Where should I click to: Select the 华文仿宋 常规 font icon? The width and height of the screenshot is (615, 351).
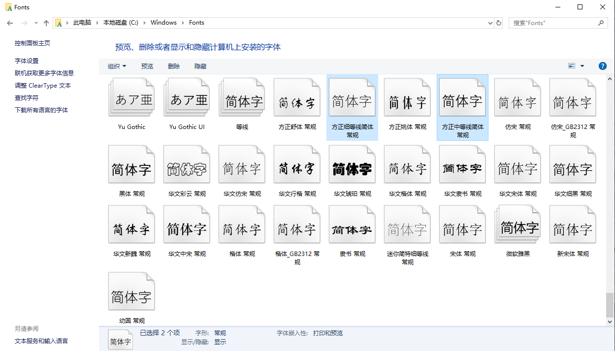point(242,164)
